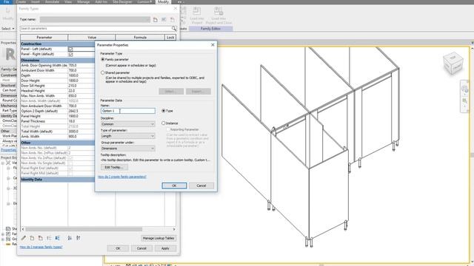Click the Parameter column header
Image resolution: width=474 pixels, height=266 pixels.
(x=44, y=38)
